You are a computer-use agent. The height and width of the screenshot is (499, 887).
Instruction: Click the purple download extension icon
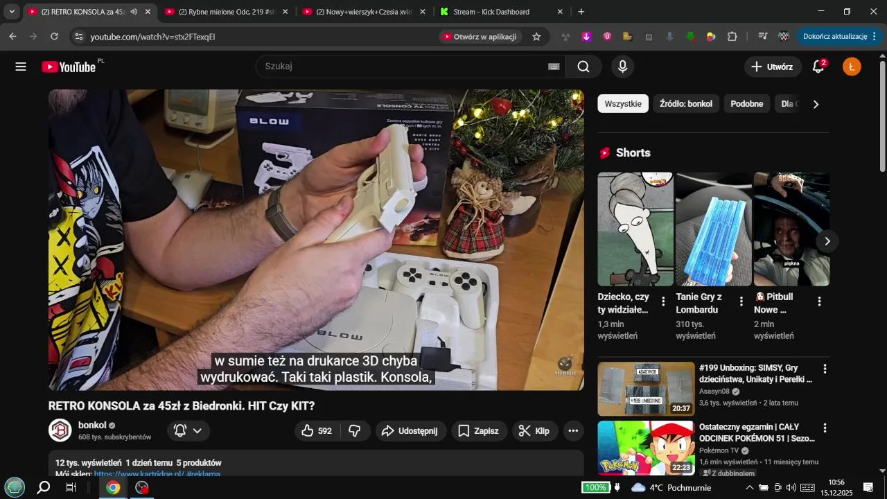coord(586,37)
